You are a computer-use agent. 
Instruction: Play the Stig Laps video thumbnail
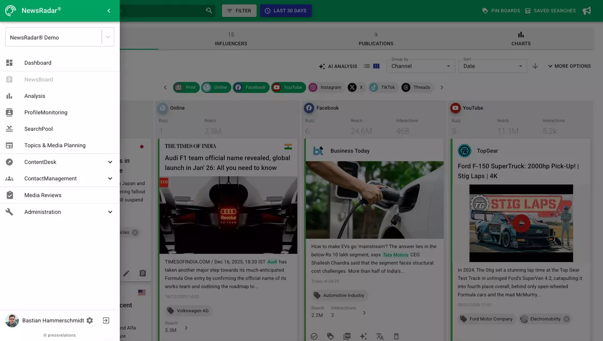coord(521,223)
